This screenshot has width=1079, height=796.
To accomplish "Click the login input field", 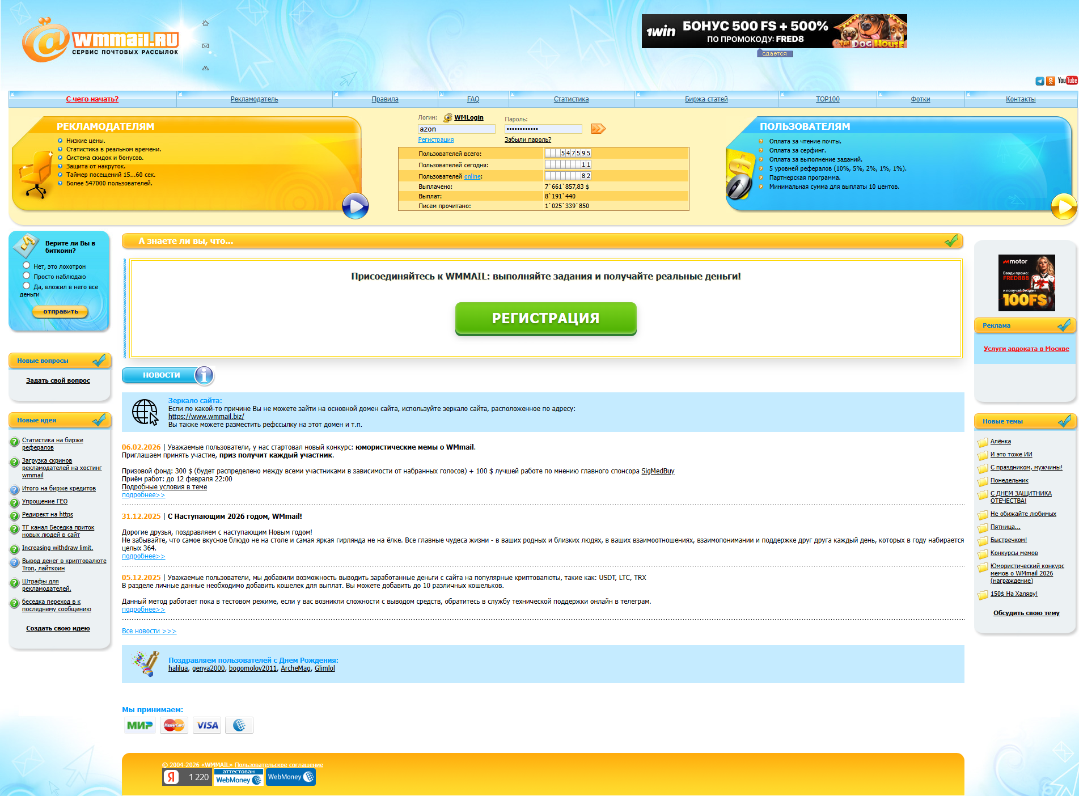I will pyautogui.click(x=456, y=129).
